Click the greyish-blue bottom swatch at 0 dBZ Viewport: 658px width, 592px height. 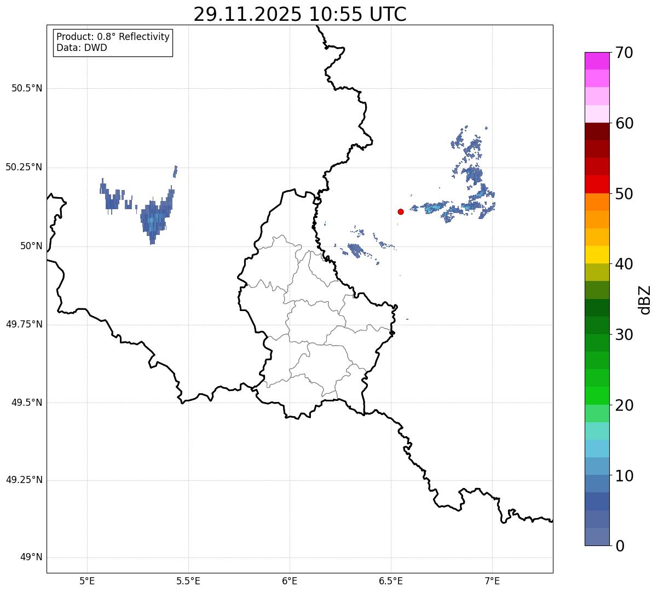click(597, 537)
